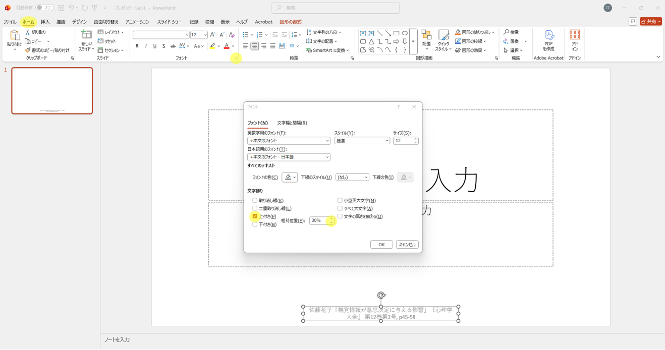
Task: Uncheck the 上付き superscript checkbox
Action: pyautogui.click(x=255, y=216)
